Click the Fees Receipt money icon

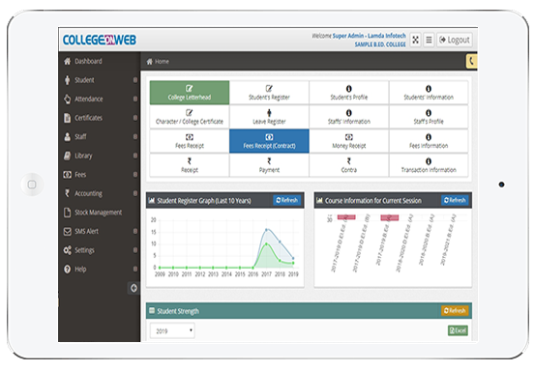point(190,137)
